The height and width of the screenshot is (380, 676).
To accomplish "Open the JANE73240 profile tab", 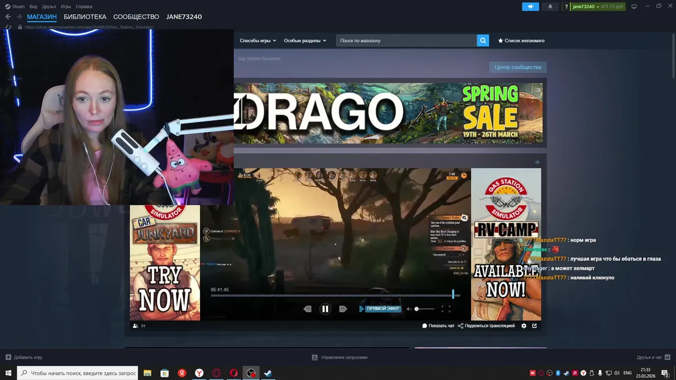I will [x=184, y=17].
